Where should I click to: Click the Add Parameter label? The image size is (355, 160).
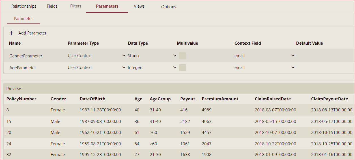click(x=32, y=33)
